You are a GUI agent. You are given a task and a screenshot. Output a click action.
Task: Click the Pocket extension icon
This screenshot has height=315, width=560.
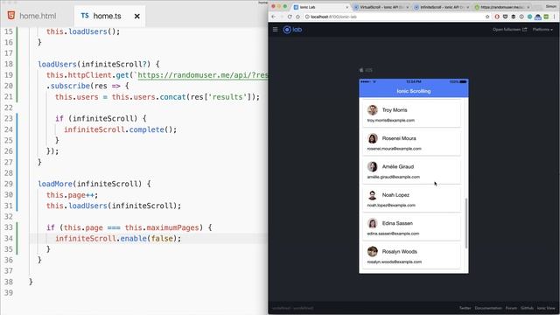tap(505, 17)
